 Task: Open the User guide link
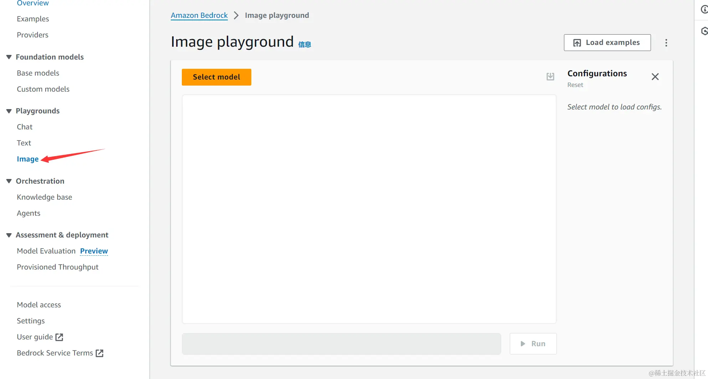(x=35, y=337)
